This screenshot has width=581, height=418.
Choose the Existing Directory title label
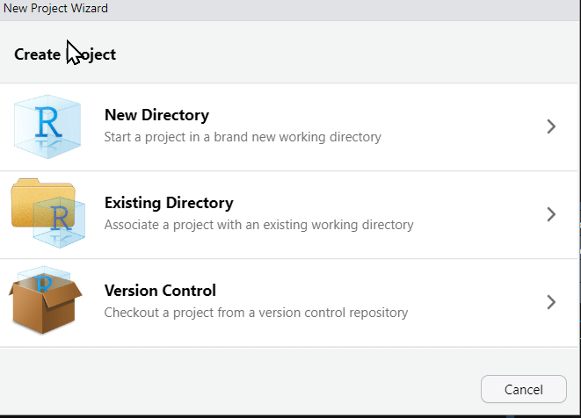click(169, 203)
